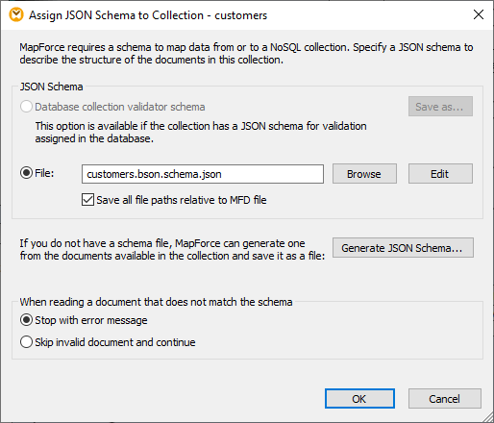Click the MapForce app icon in title bar
Image resolution: width=494 pixels, height=423 pixels.
point(16,15)
